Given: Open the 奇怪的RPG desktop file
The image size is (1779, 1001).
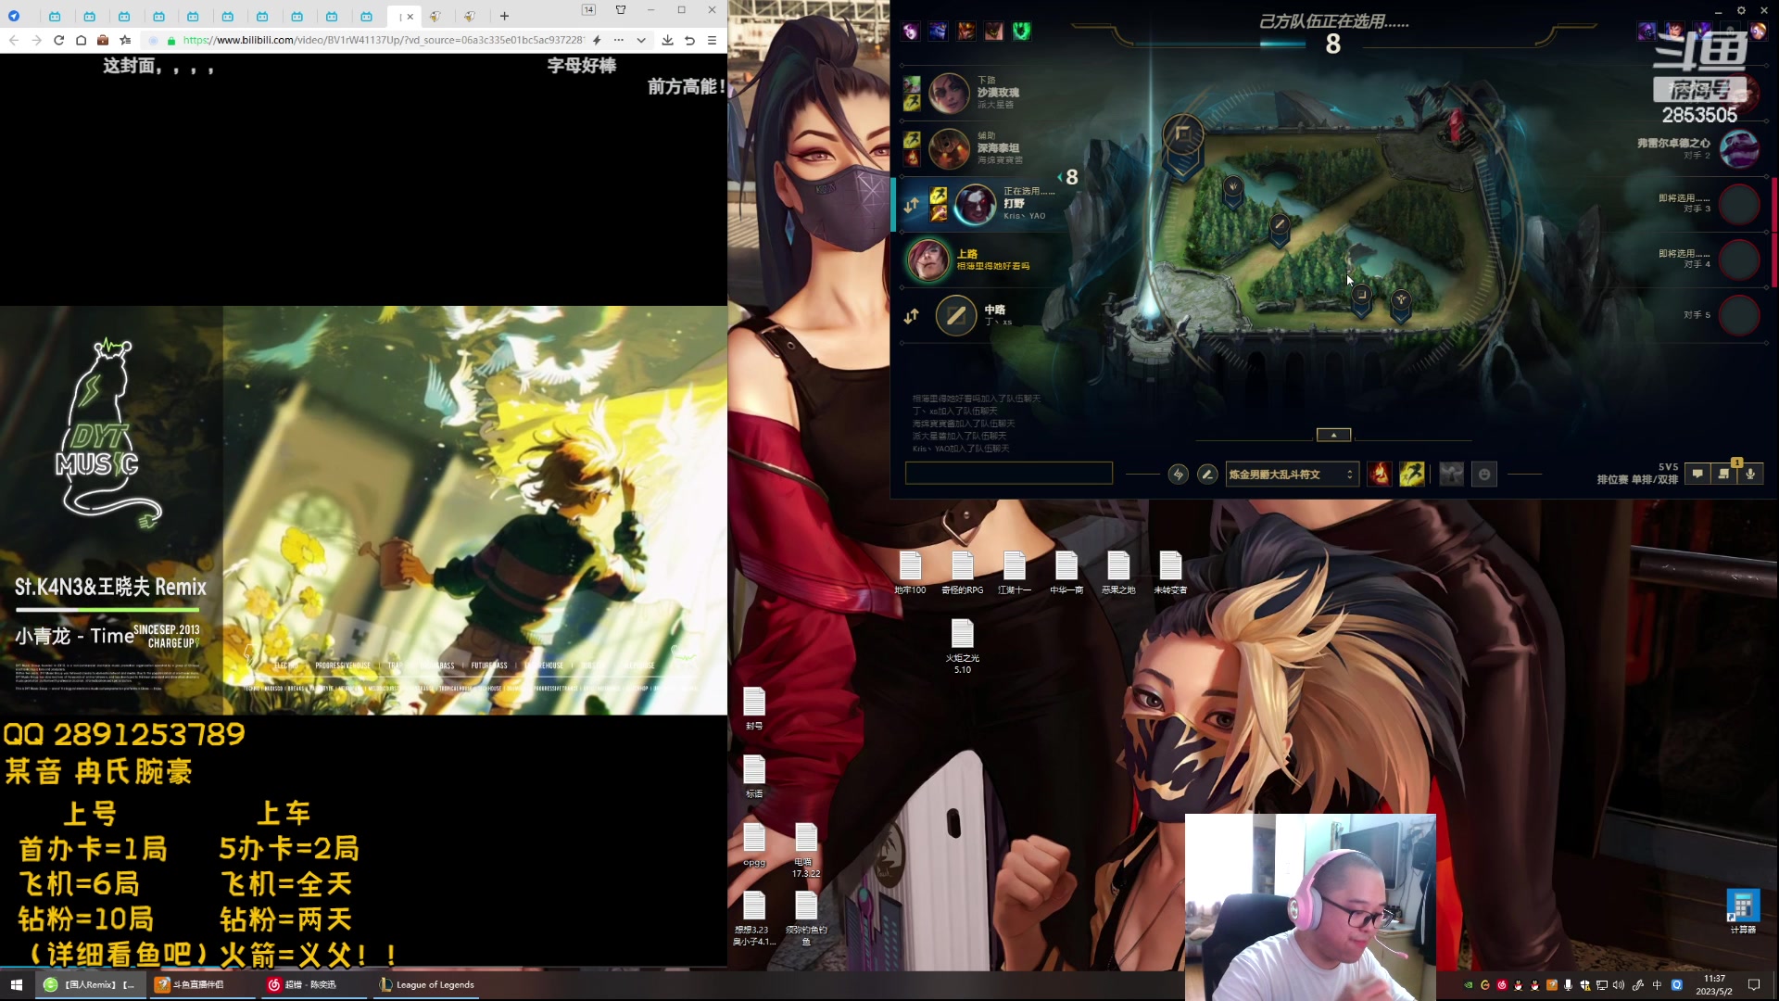Looking at the screenshot, I should (962, 572).
